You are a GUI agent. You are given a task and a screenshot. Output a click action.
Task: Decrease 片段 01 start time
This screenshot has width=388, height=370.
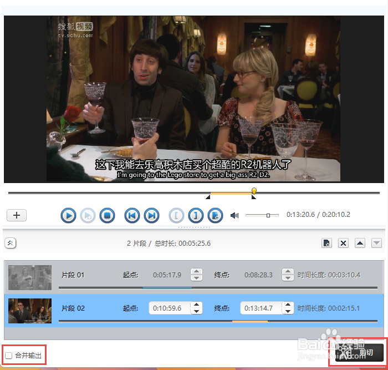[196, 278]
